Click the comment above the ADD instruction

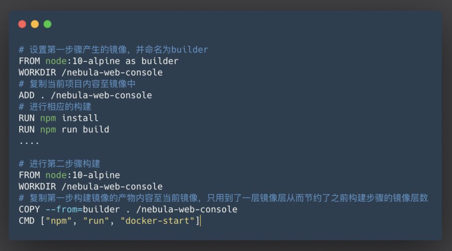pyautogui.click(x=77, y=84)
